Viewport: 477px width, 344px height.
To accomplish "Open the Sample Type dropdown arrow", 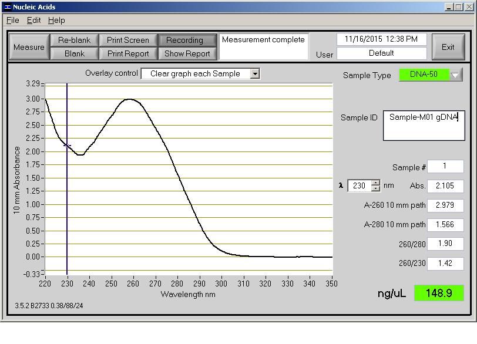I will [x=455, y=75].
